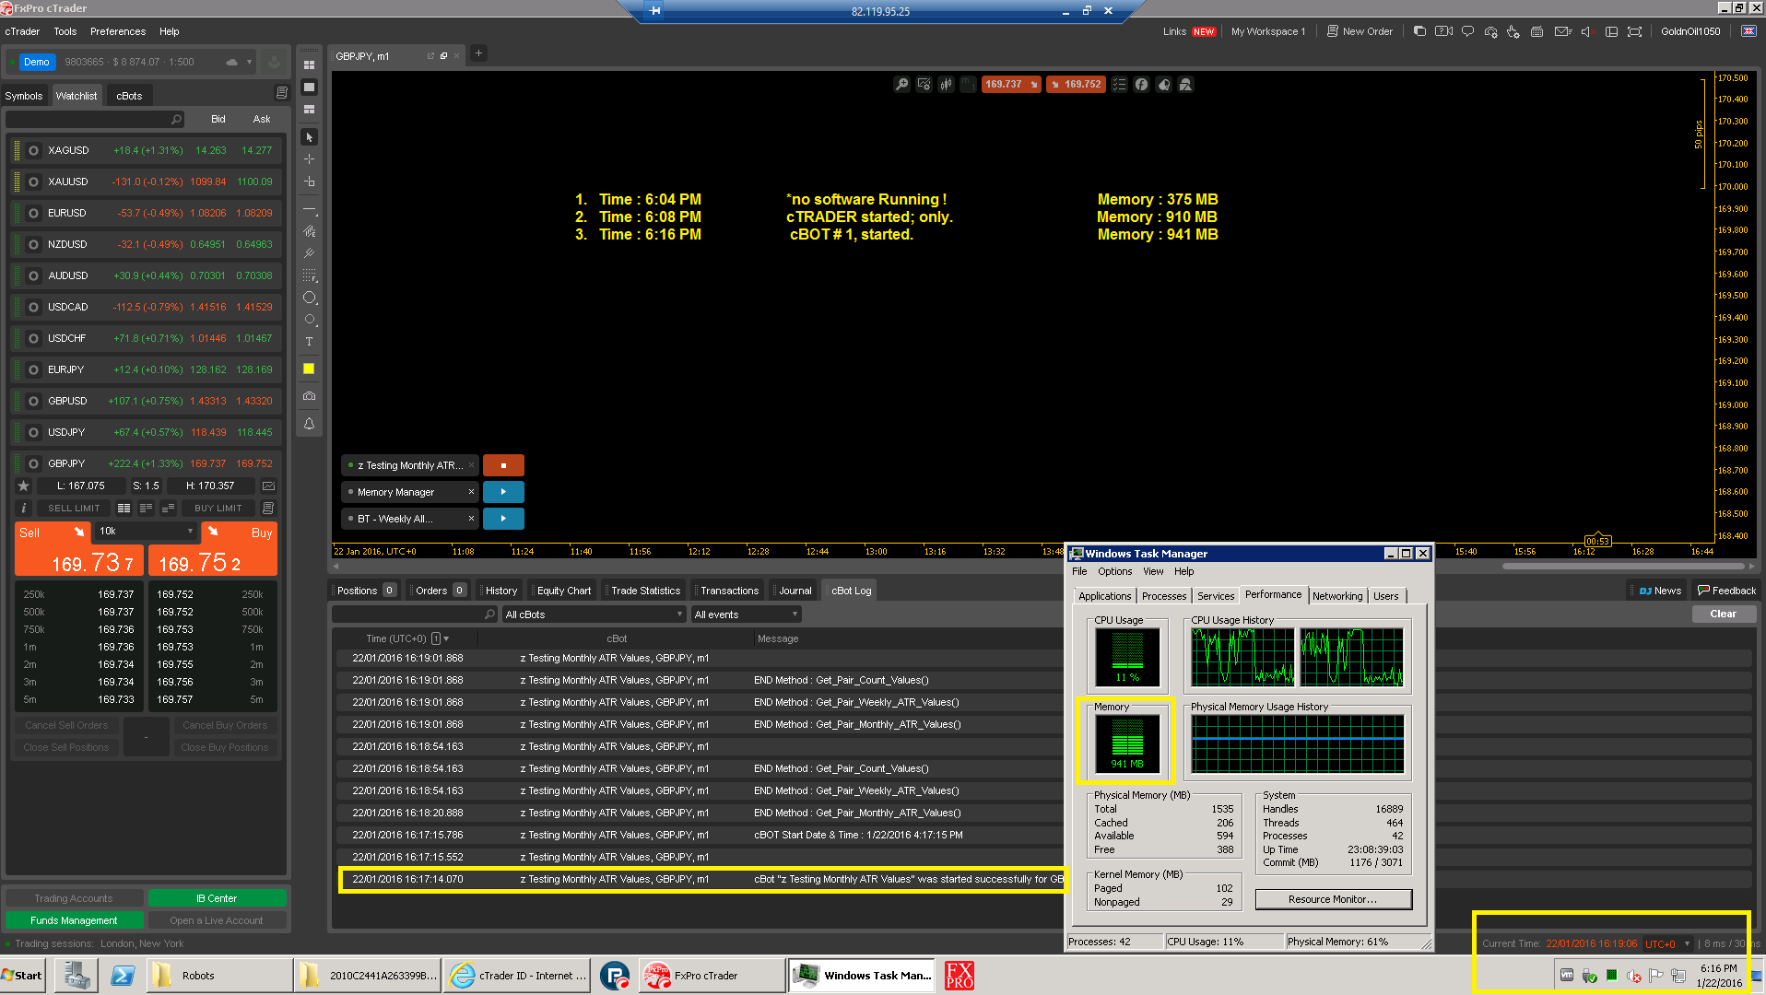Open price alert bell icon
This screenshot has height=995, width=1766.
[310, 424]
